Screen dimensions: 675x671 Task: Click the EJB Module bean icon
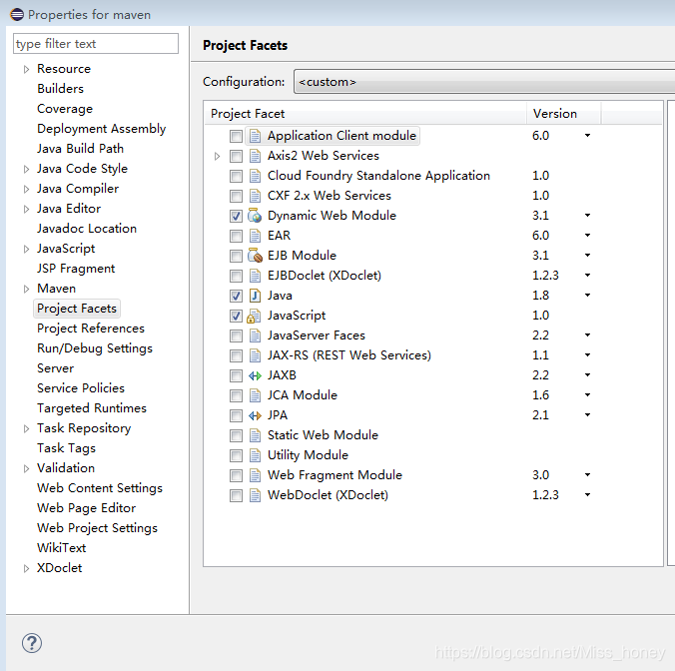tap(255, 256)
